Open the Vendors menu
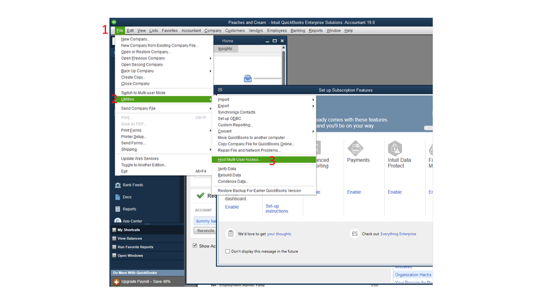 point(255,30)
